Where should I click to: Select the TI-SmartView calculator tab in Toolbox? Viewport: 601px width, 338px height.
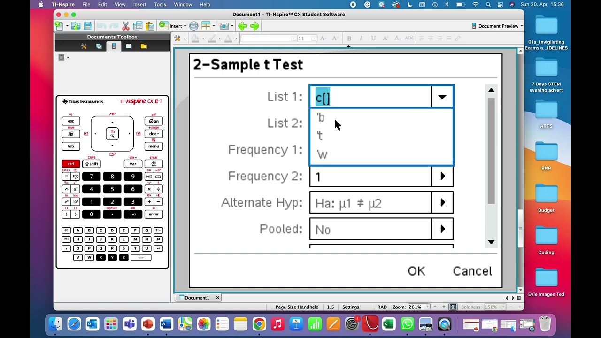tap(113, 46)
